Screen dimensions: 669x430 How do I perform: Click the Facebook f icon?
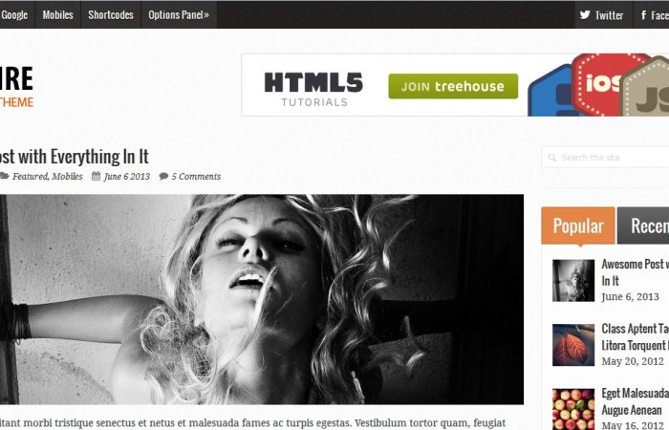(643, 15)
